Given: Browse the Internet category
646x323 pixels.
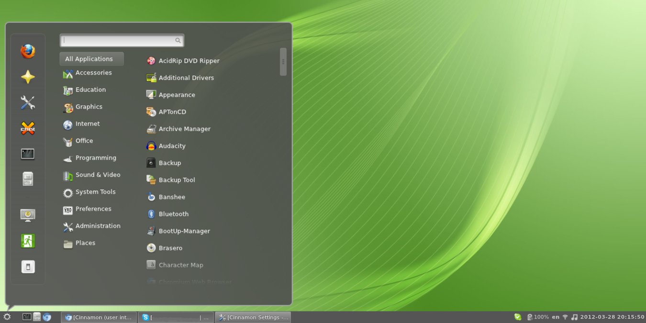Looking at the screenshot, I should [x=87, y=123].
